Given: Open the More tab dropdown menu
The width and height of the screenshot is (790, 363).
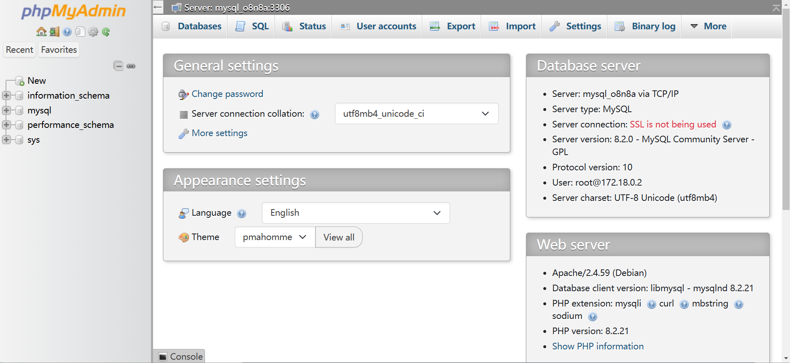Looking at the screenshot, I should click(708, 26).
